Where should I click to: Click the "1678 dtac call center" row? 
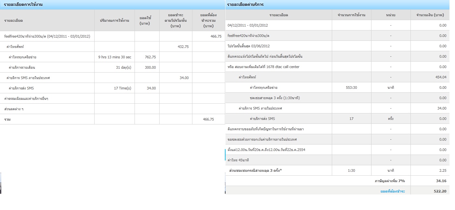coord(337,67)
